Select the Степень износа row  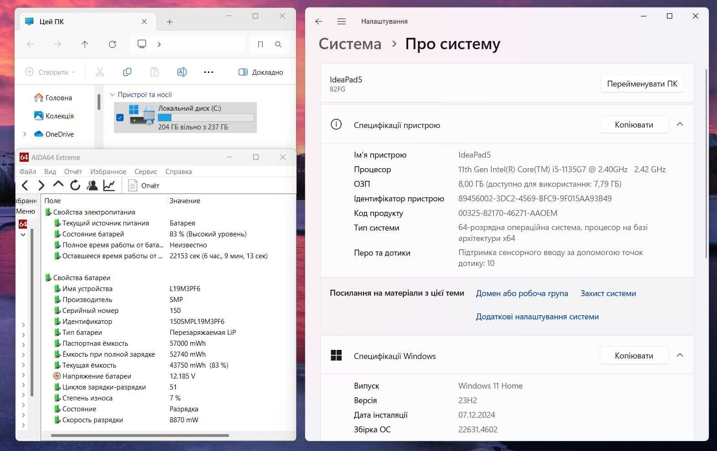(x=168, y=398)
